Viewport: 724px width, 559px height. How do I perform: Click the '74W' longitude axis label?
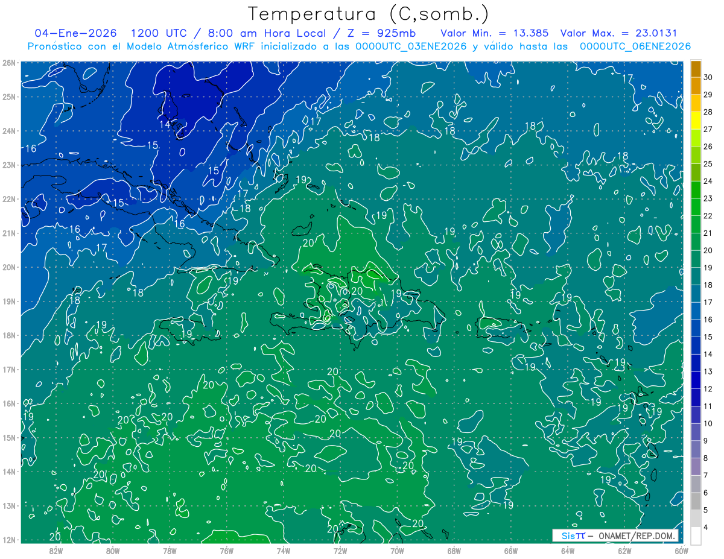[284, 551]
